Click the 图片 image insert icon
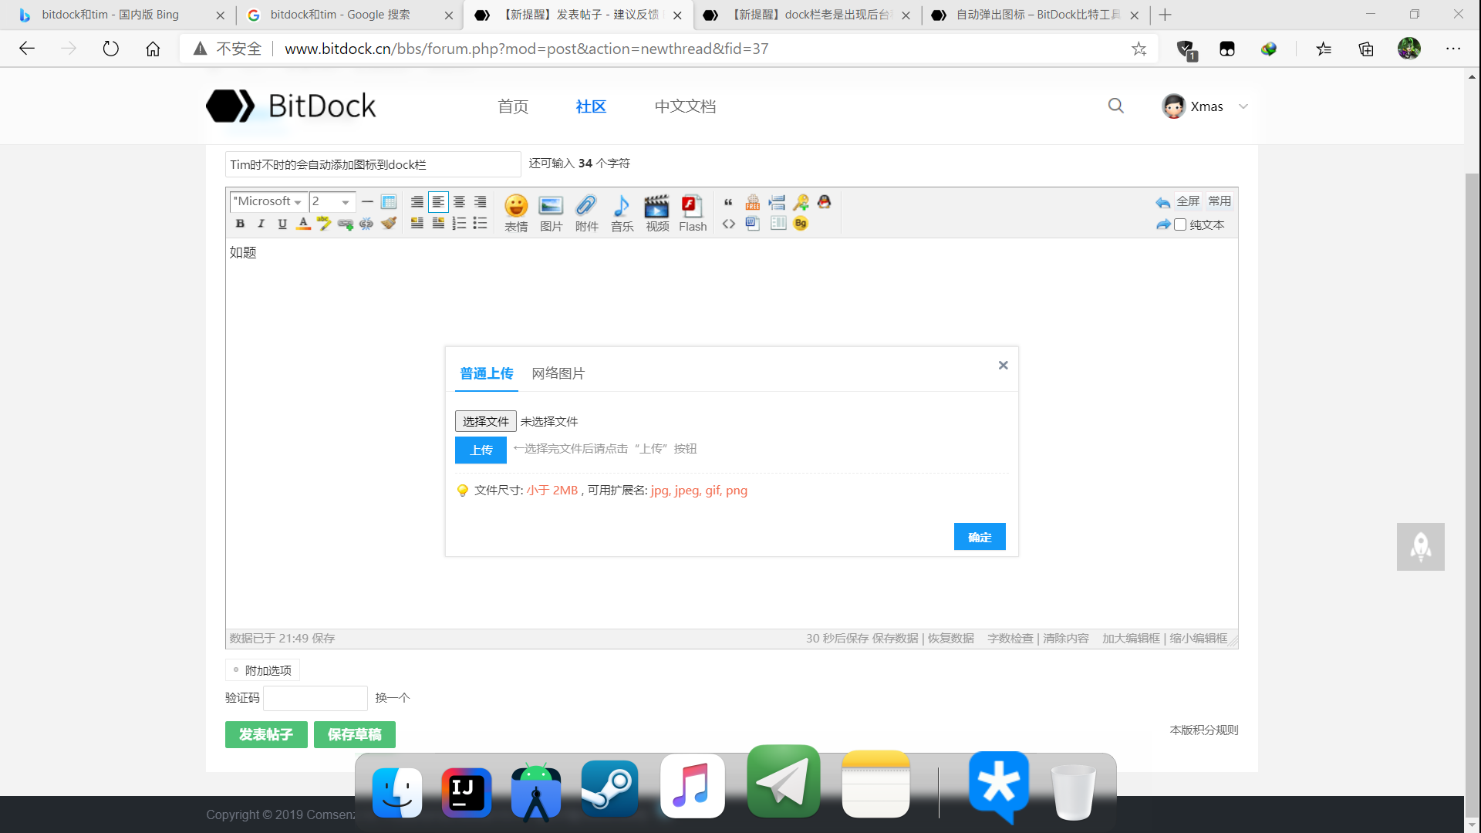The width and height of the screenshot is (1481, 833). pyautogui.click(x=551, y=213)
